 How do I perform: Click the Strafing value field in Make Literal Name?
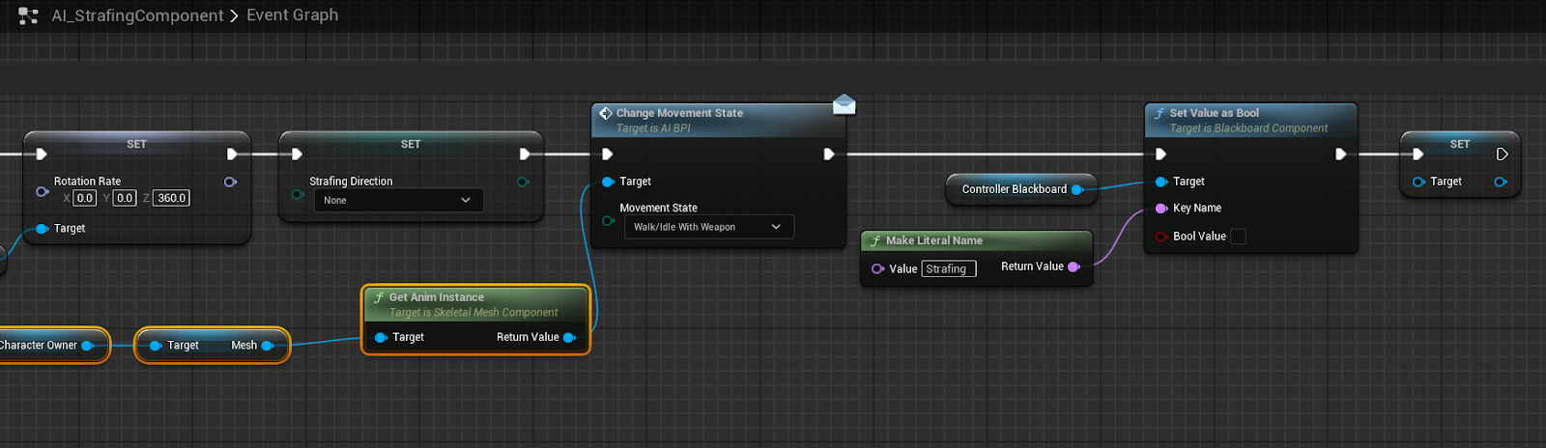949,269
